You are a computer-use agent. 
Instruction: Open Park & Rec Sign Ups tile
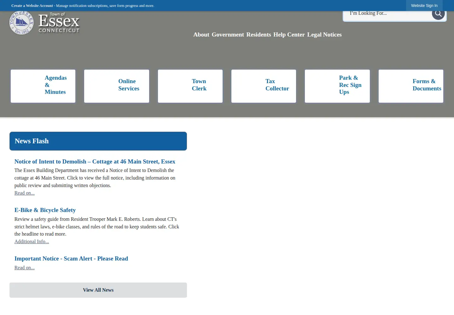(x=337, y=86)
